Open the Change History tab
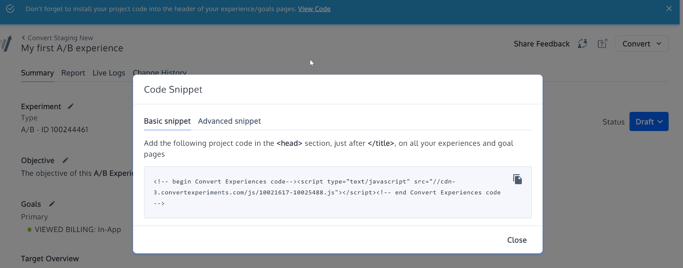Image resolution: width=683 pixels, height=268 pixels. (x=160, y=72)
